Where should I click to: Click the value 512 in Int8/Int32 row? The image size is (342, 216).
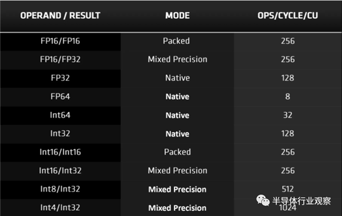tap(288, 189)
